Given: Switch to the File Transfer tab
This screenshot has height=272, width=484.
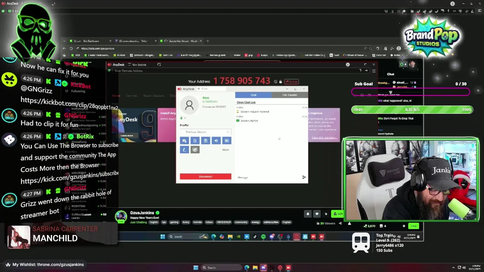Looking at the screenshot, I should (290, 95).
